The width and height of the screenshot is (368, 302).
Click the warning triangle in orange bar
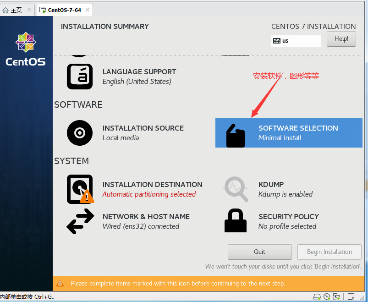60,283
